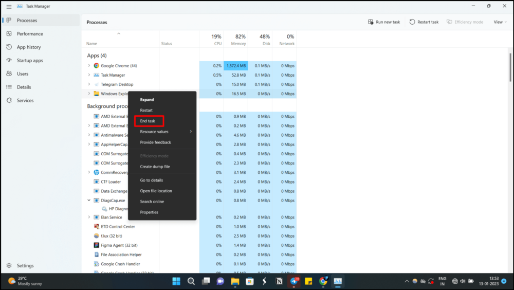The width and height of the screenshot is (514, 290).
Task: Open App history from sidebar
Action: tap(29, 47)
